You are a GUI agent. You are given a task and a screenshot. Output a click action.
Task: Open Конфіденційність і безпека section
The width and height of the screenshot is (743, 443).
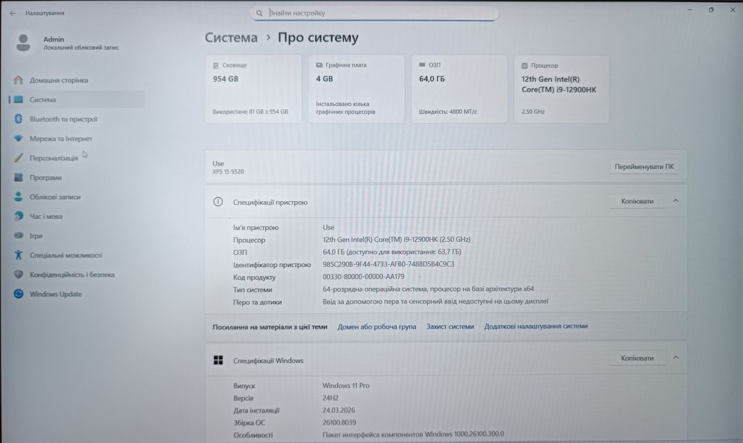click(x=72, y=275)
